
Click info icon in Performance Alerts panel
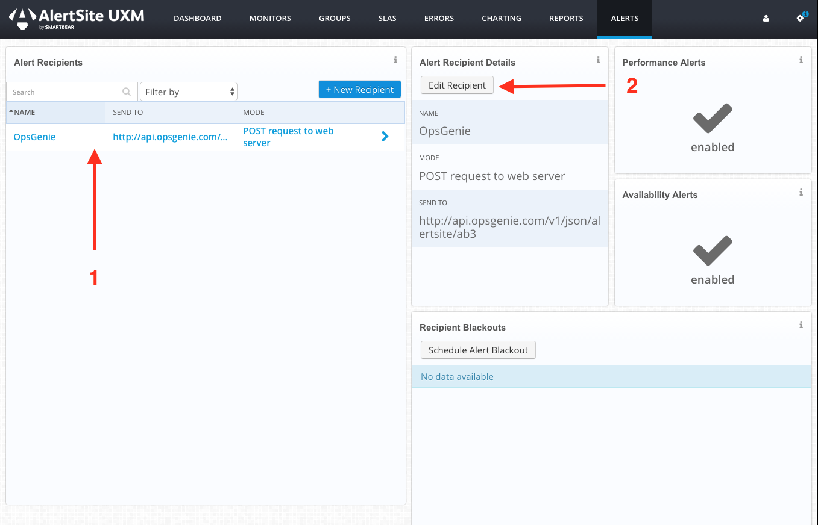[x=801, y=60]
